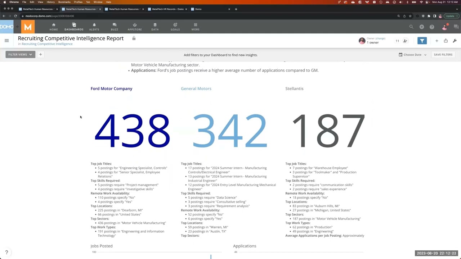Viewport: 461px width, 259px height.
Task: Add a new filter view with plus
Action: tap(41, 54)
